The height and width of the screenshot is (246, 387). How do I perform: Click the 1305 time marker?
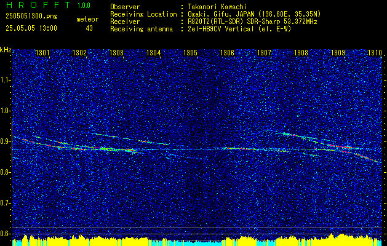tap(190, 52)
